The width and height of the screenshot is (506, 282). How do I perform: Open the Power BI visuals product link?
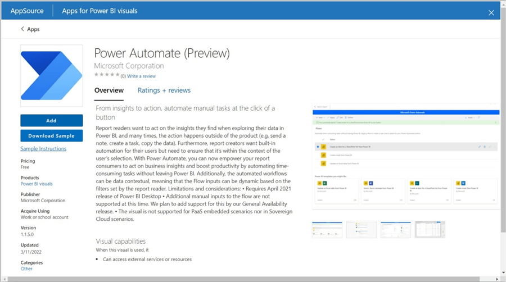pyautogui.click(x=37, y=184)
